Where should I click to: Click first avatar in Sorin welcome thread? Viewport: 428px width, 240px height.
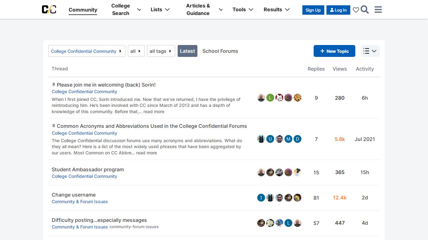click(261, 98)
